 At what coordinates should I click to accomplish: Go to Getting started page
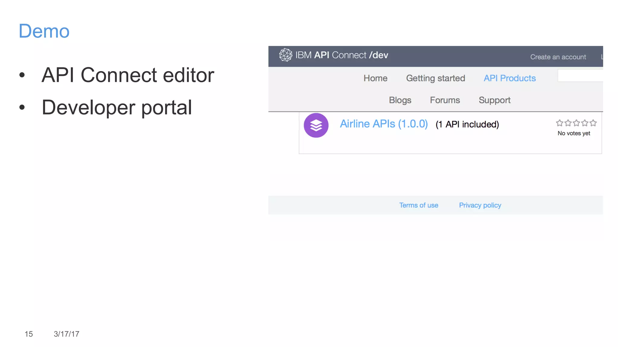tap(435, 79)
